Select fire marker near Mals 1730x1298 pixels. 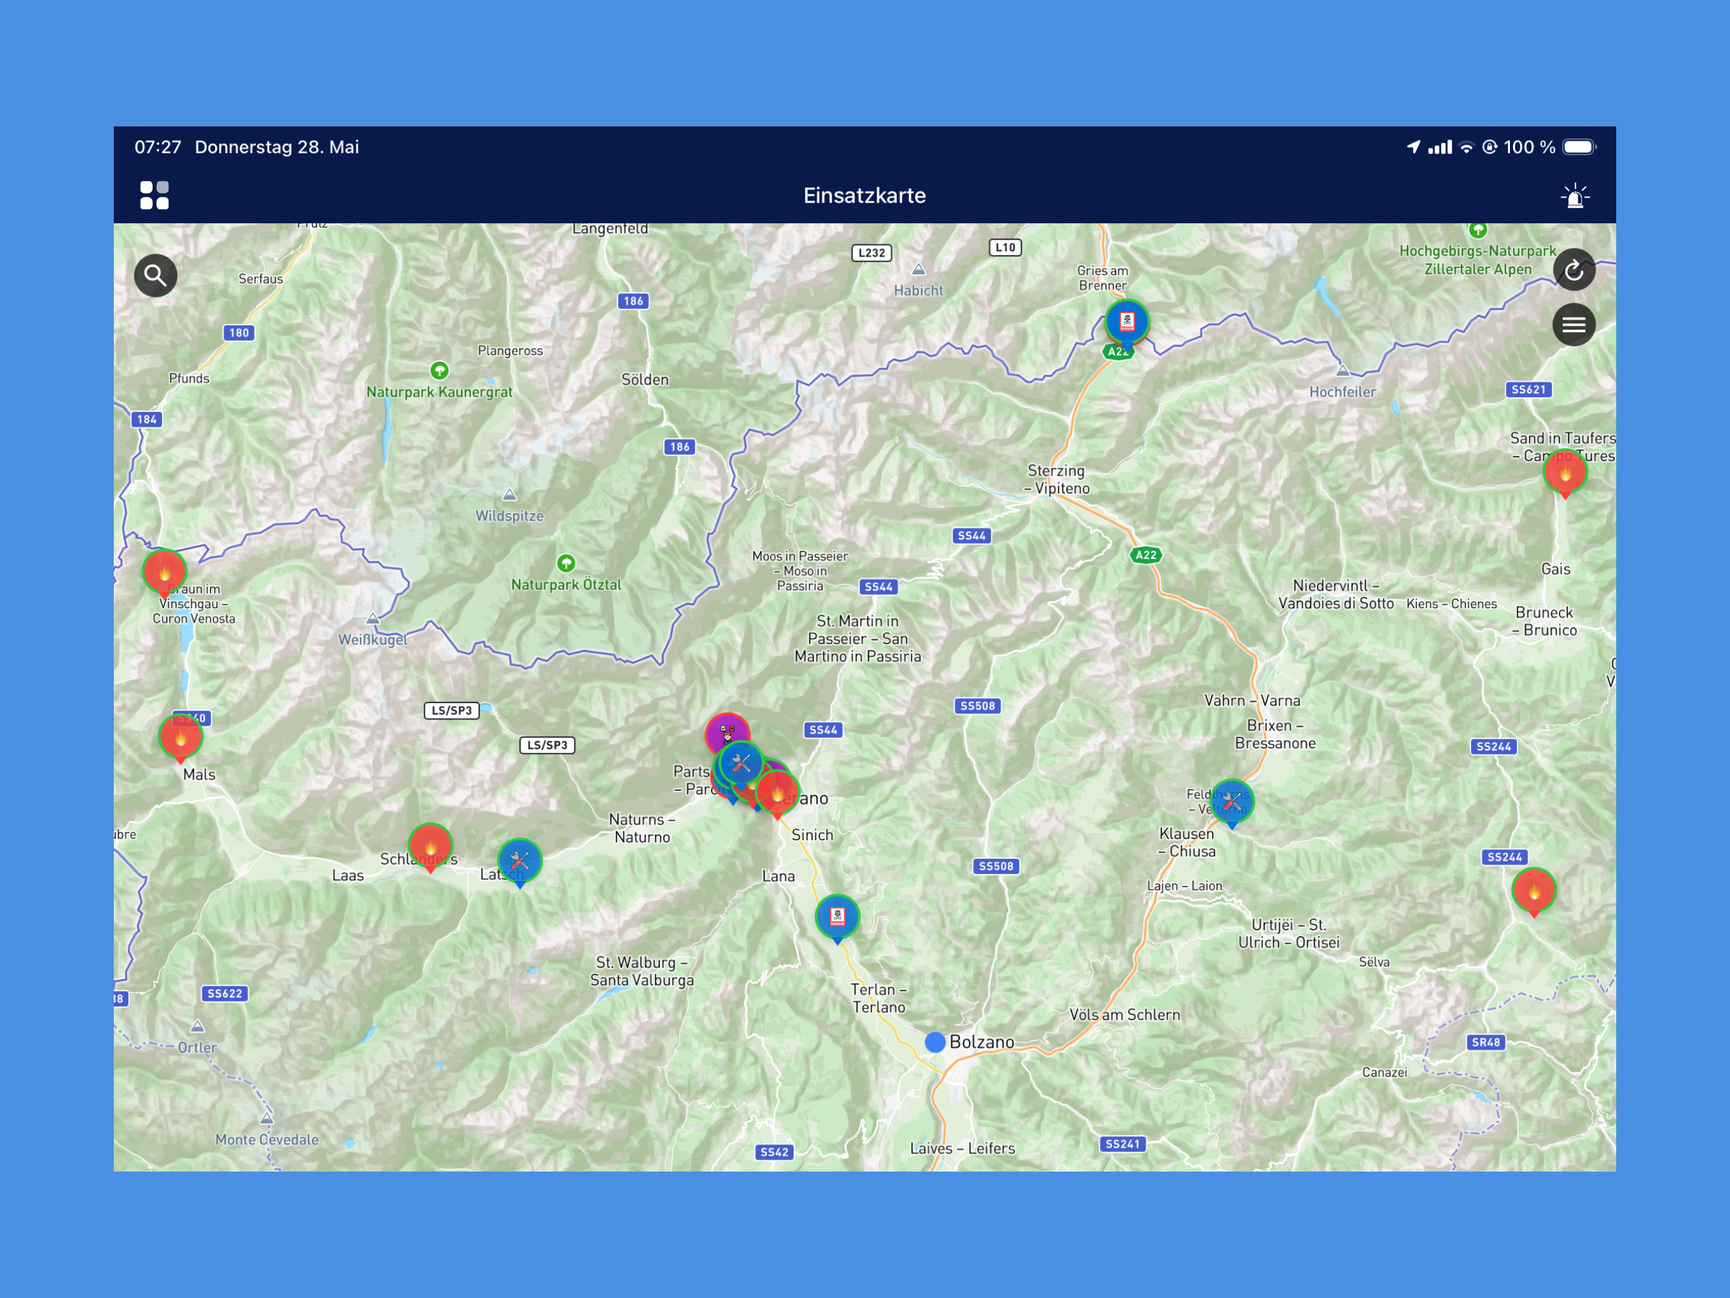(x=180, y=738)
